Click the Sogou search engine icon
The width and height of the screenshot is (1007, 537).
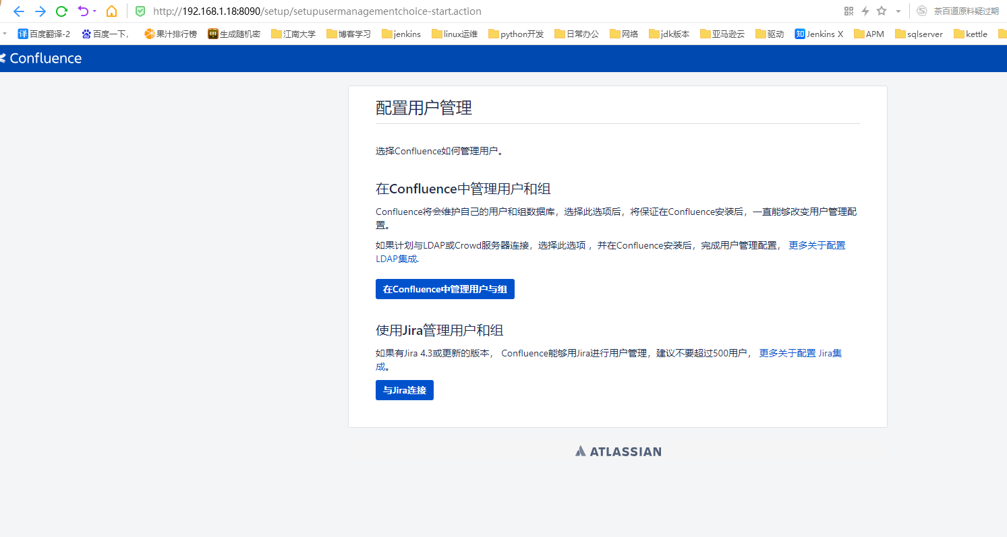click(x=922, y=11)
